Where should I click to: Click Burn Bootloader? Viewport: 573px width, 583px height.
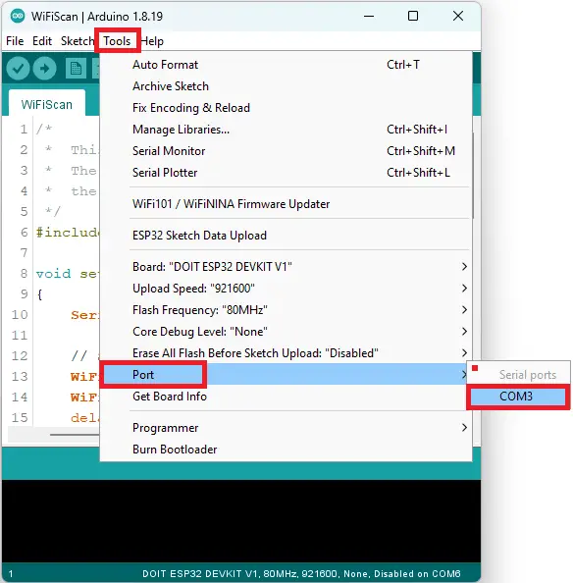pos(285,450)
